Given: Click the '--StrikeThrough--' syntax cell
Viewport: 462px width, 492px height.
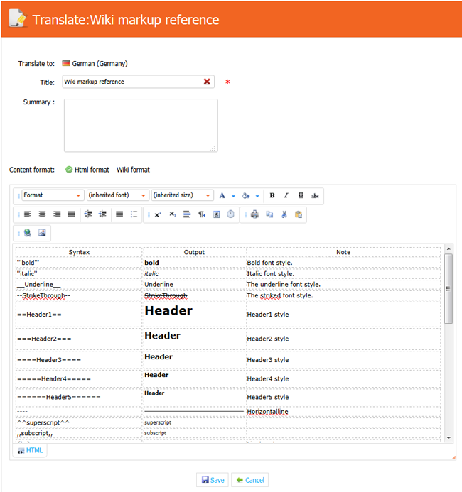Looking at the screenshot, I should coord(80,295).
